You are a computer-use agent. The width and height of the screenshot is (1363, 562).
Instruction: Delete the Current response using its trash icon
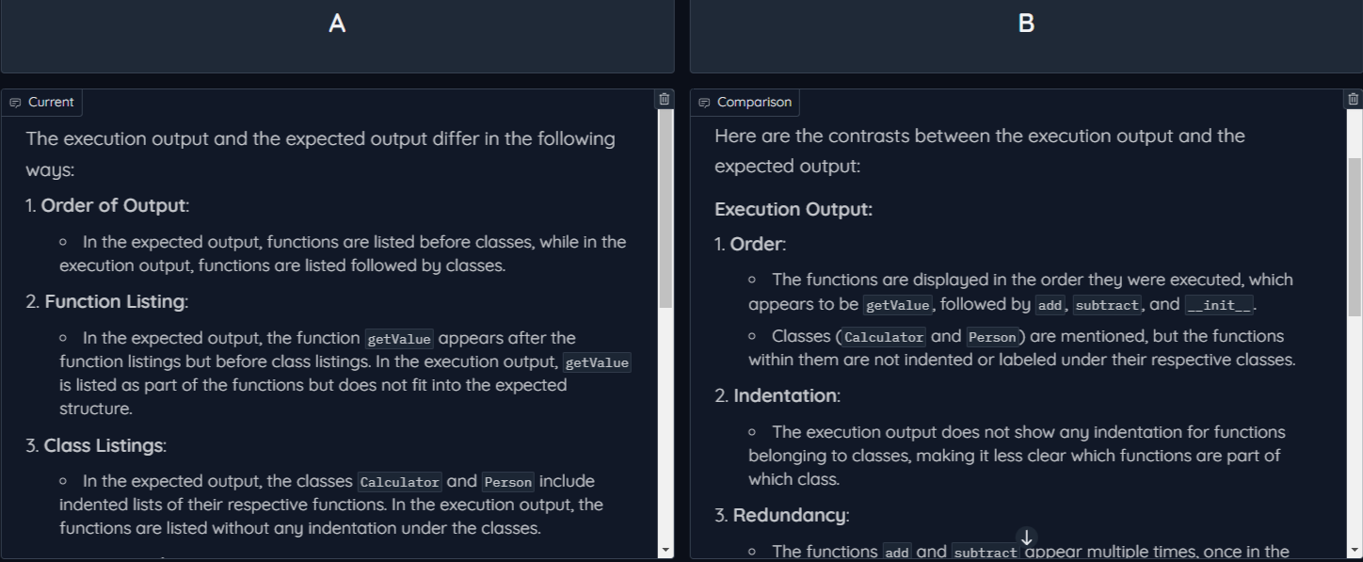[x=665, y=99]
